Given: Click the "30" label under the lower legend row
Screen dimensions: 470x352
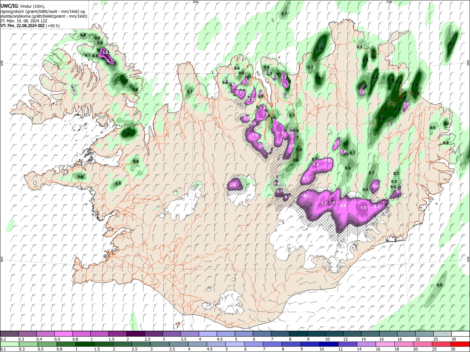Looking at the screenshot, I should (454, 349).
